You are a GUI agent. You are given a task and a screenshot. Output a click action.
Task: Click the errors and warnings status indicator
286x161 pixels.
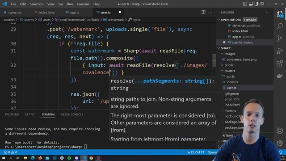pos(10,152)
